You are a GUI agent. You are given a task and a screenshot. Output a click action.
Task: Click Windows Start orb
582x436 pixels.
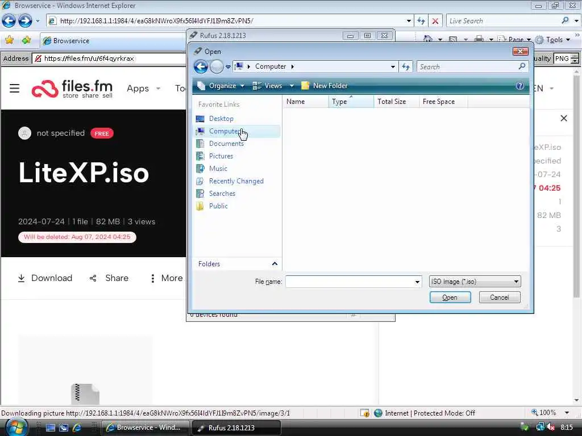pyautogui.click(x=16, y=428)
